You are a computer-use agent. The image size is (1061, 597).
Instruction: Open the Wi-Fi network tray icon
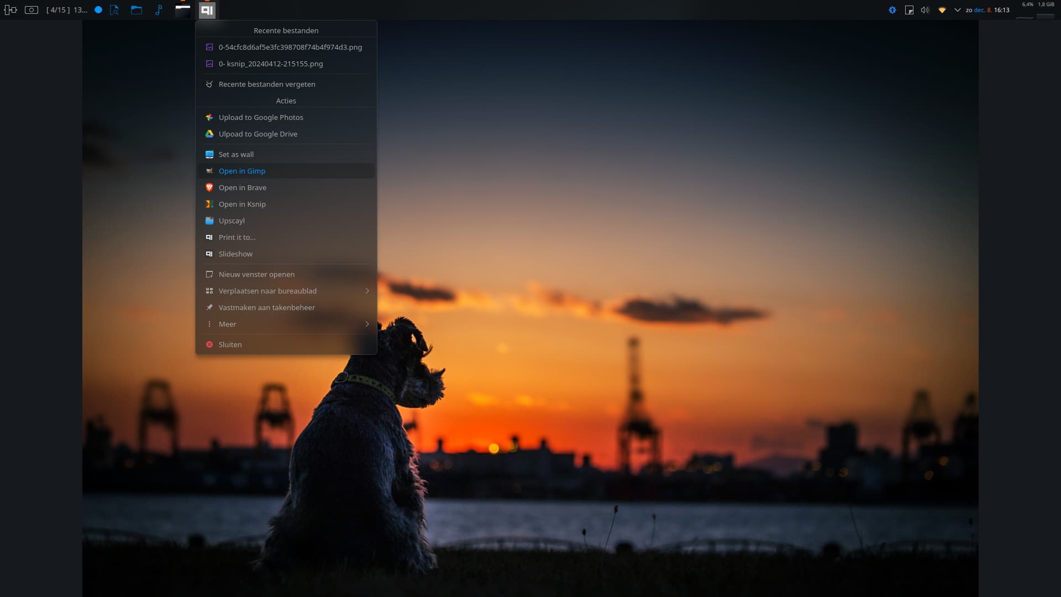coord(942,10)
